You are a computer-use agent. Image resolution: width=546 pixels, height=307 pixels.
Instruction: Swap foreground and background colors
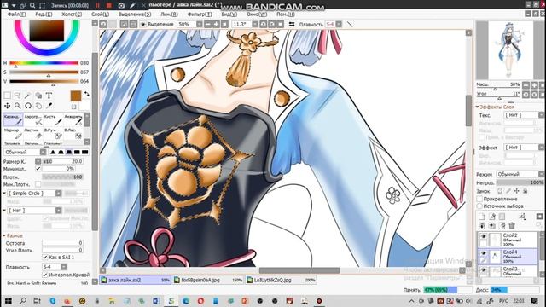[87, 94]
